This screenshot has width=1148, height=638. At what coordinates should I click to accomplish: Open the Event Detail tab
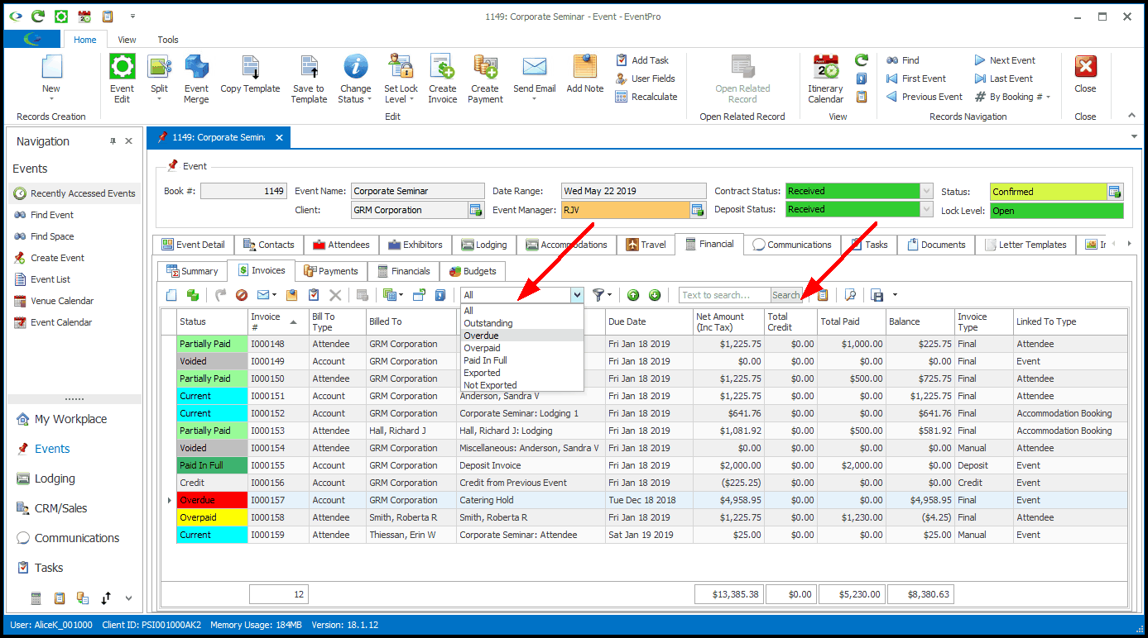(x=194, y=245)
